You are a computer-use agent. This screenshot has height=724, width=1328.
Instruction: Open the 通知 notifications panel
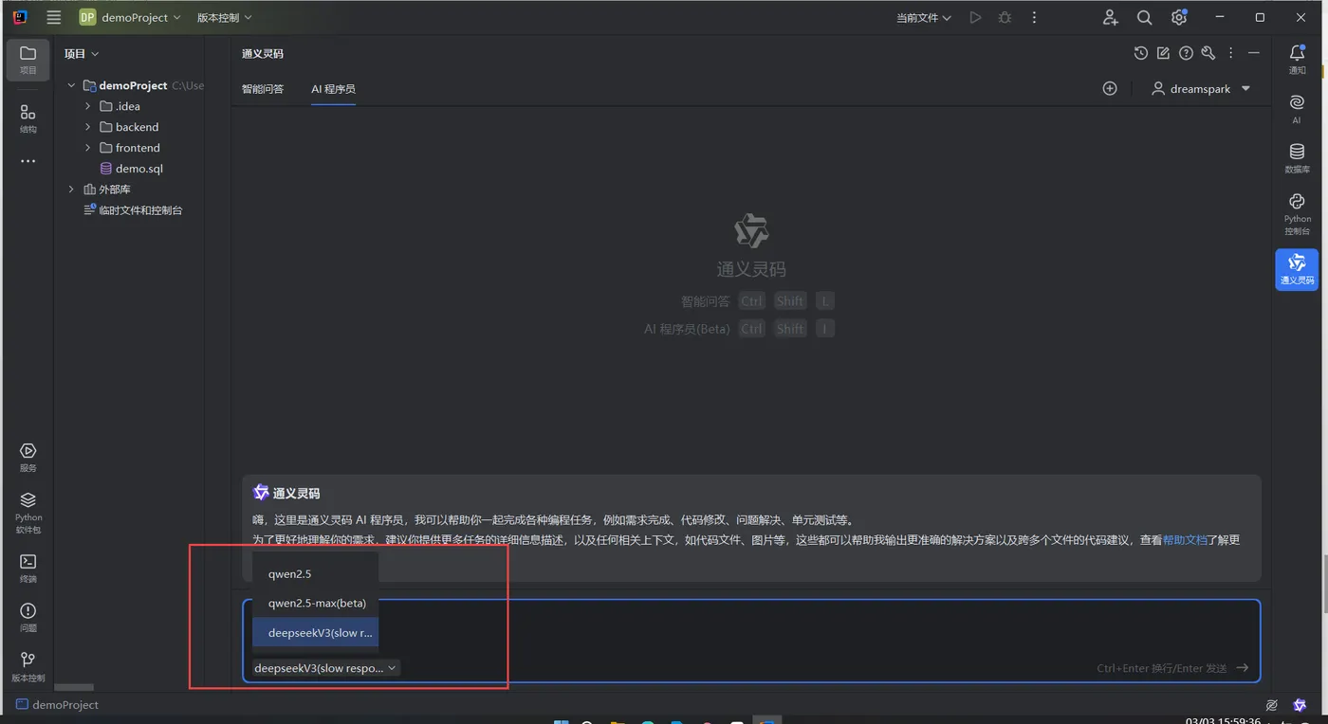[x=1297, y=60]
